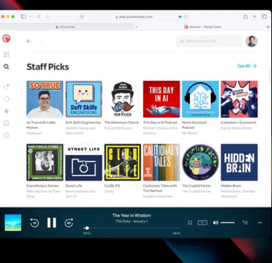Focus the play.pocketcasts.com address bar

(x=134, y=17)
